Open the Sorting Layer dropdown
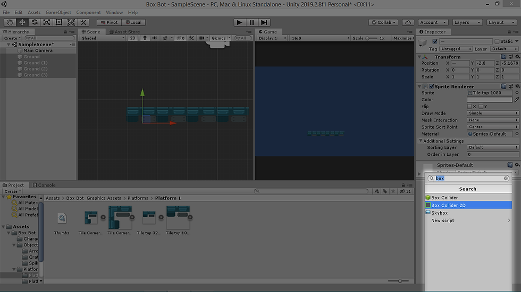The height and width of the screenshot is (292, 521). 493,147
